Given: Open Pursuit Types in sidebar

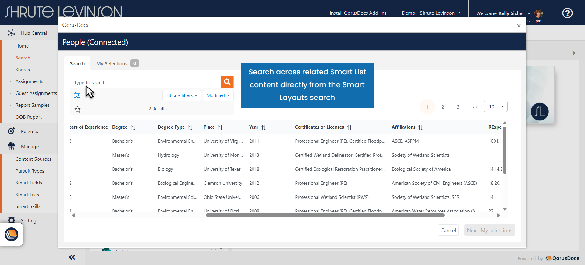Looking at the screenshot, I should point(30,171).
